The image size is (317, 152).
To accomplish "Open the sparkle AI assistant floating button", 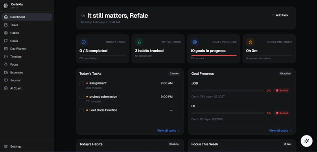I will [306, 141].
